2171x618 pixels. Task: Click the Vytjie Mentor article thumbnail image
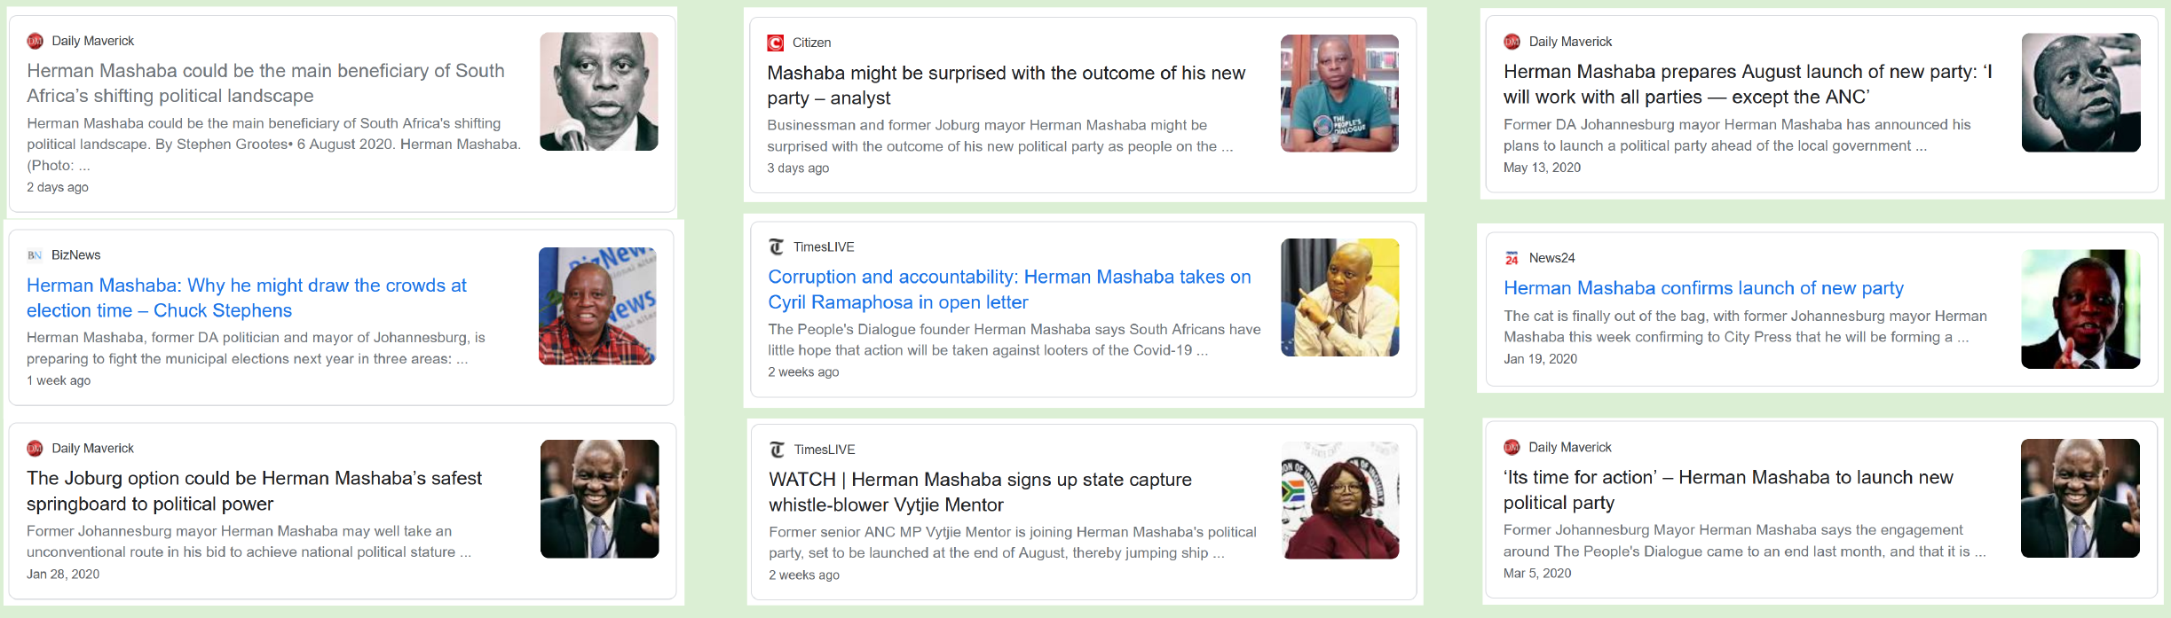click(x=1340, y=500)
